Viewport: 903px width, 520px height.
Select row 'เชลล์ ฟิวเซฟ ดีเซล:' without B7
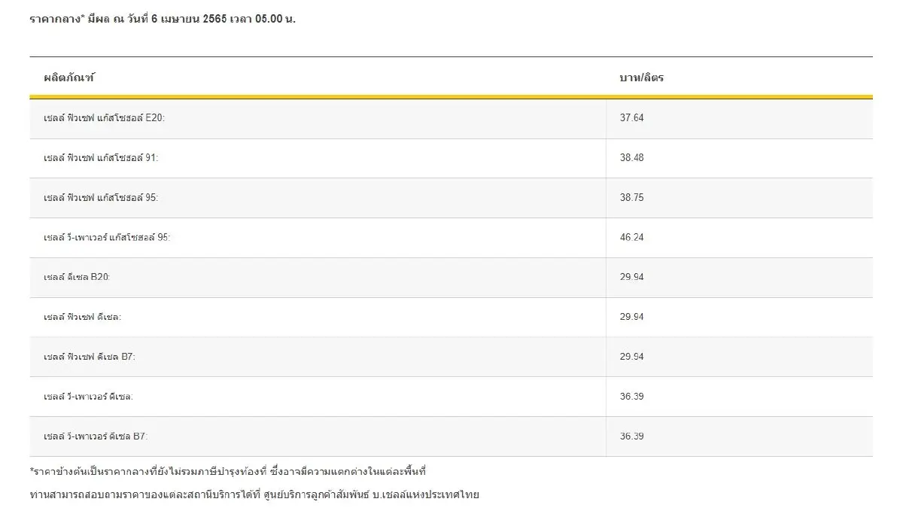click(x=451, y=318)
